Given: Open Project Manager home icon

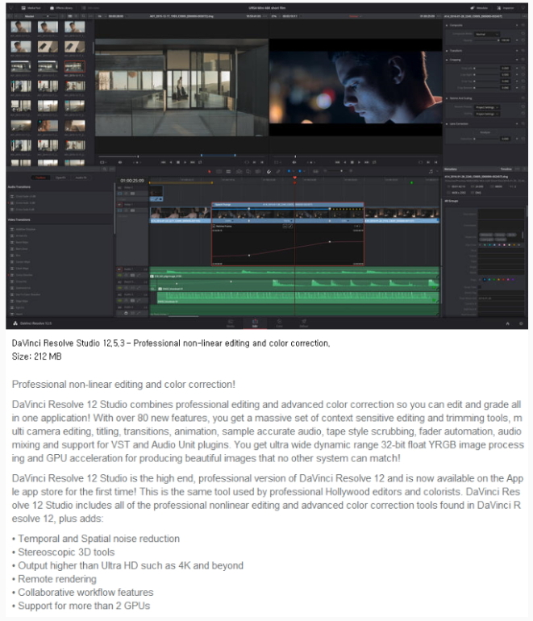Looking at the screenshot, I should 508,323.
